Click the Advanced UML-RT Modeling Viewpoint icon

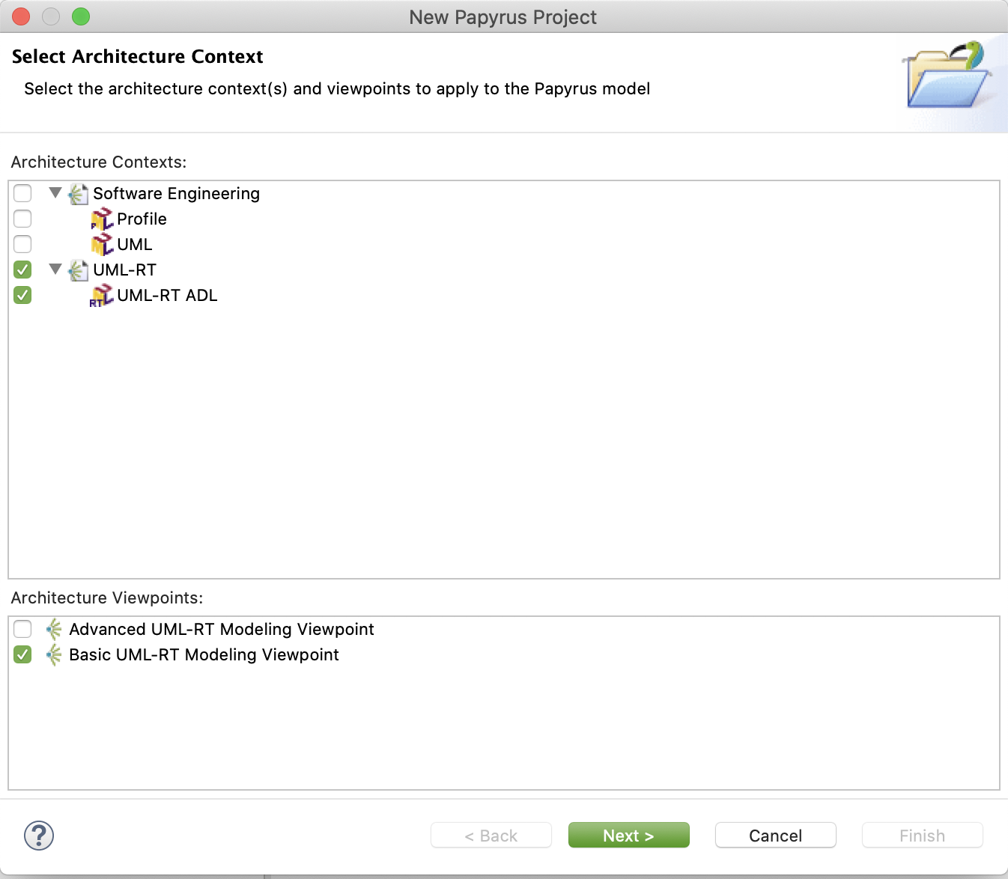pyautogui.click(x=54, y=630)
